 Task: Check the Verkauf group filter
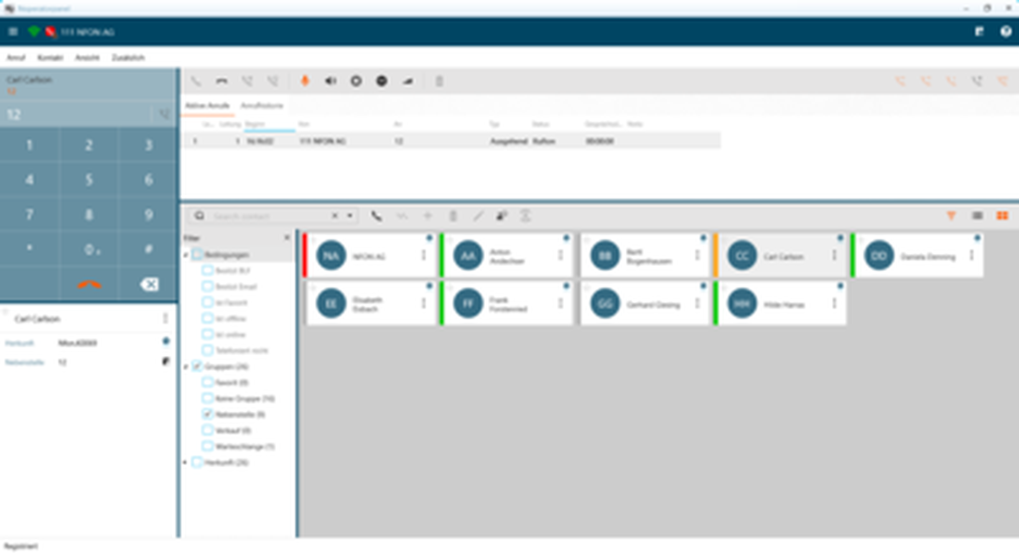pos(207,430)
